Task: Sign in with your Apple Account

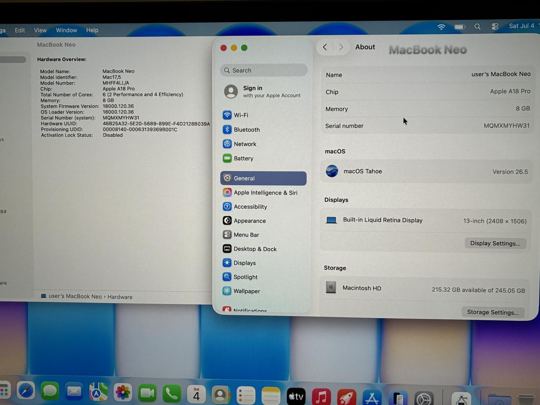Action: [x=263, y=91]
